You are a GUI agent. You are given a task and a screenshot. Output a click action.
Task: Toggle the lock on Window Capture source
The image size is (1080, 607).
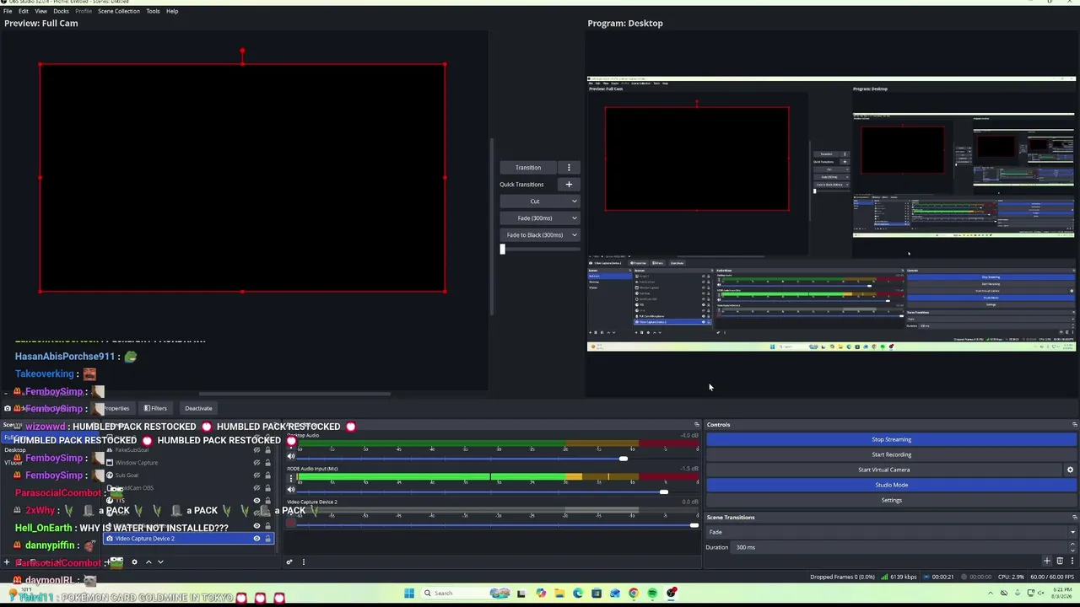[268, 462]
